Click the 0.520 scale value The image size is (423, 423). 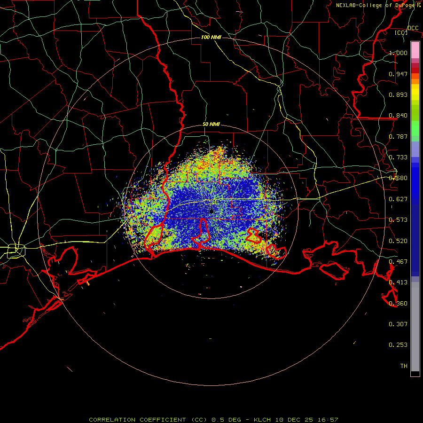coord(398,241)
